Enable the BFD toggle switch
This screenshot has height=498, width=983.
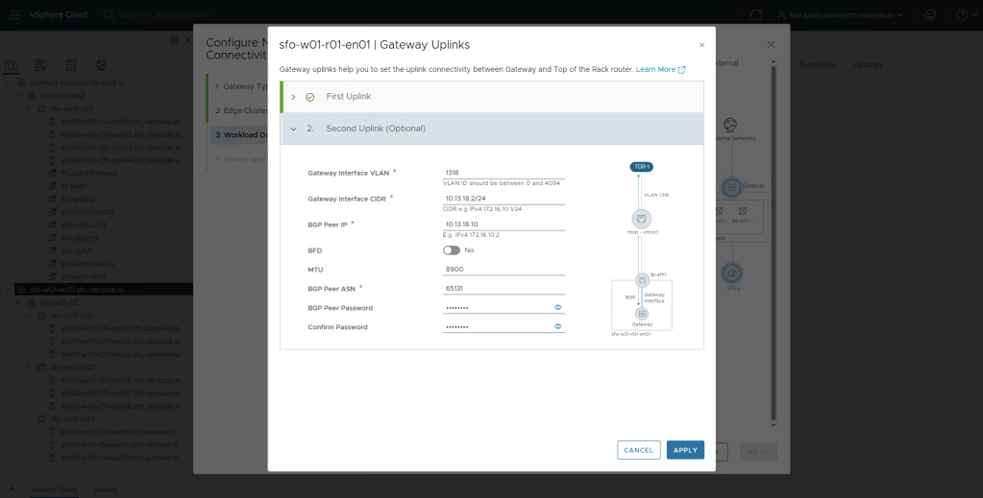click(451, 250)
